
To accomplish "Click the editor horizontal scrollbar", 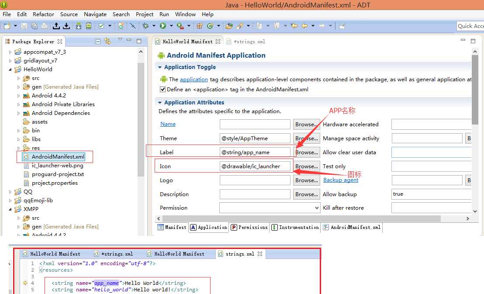I will 301,219.
